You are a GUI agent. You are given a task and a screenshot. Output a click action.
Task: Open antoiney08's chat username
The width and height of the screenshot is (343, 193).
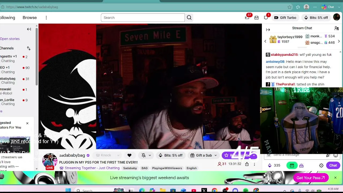275,62
